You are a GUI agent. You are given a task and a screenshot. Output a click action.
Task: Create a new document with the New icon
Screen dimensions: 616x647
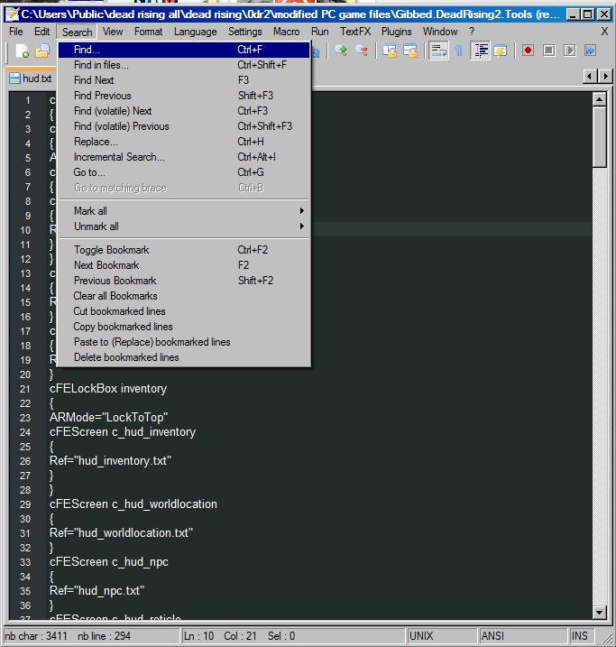tap(23, 51)
